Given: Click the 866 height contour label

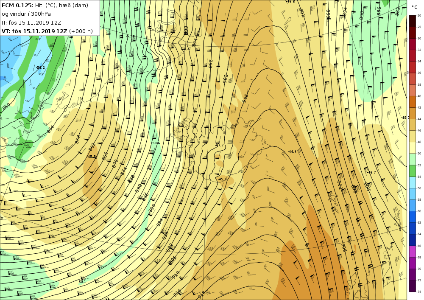Looking at the screenshot, I should pyautogui.click(x=105, y=156).
